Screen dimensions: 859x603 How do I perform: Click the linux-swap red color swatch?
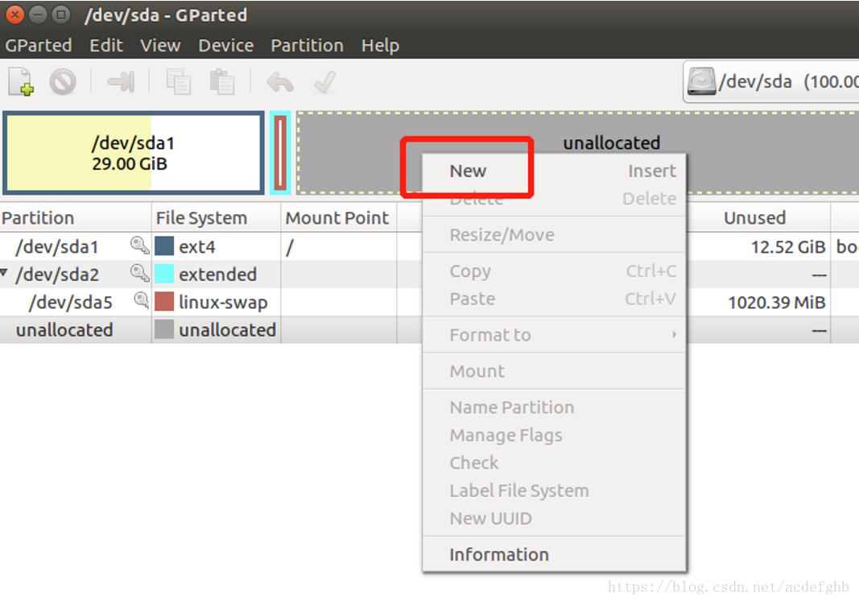(x=163, y=301)
